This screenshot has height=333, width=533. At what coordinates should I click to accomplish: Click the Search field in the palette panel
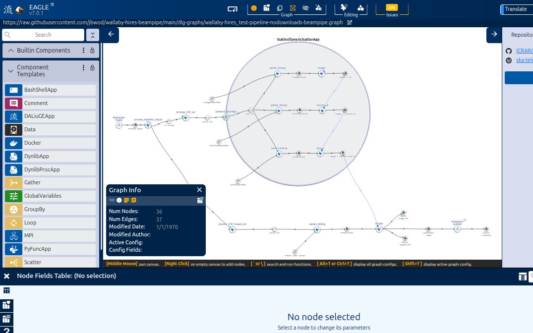(x=43, y=35)
